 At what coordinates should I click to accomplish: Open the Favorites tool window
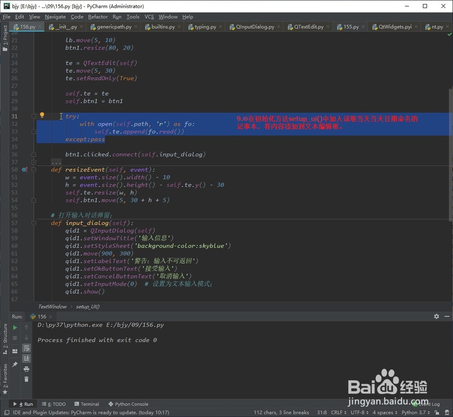(x=5, y=378)
